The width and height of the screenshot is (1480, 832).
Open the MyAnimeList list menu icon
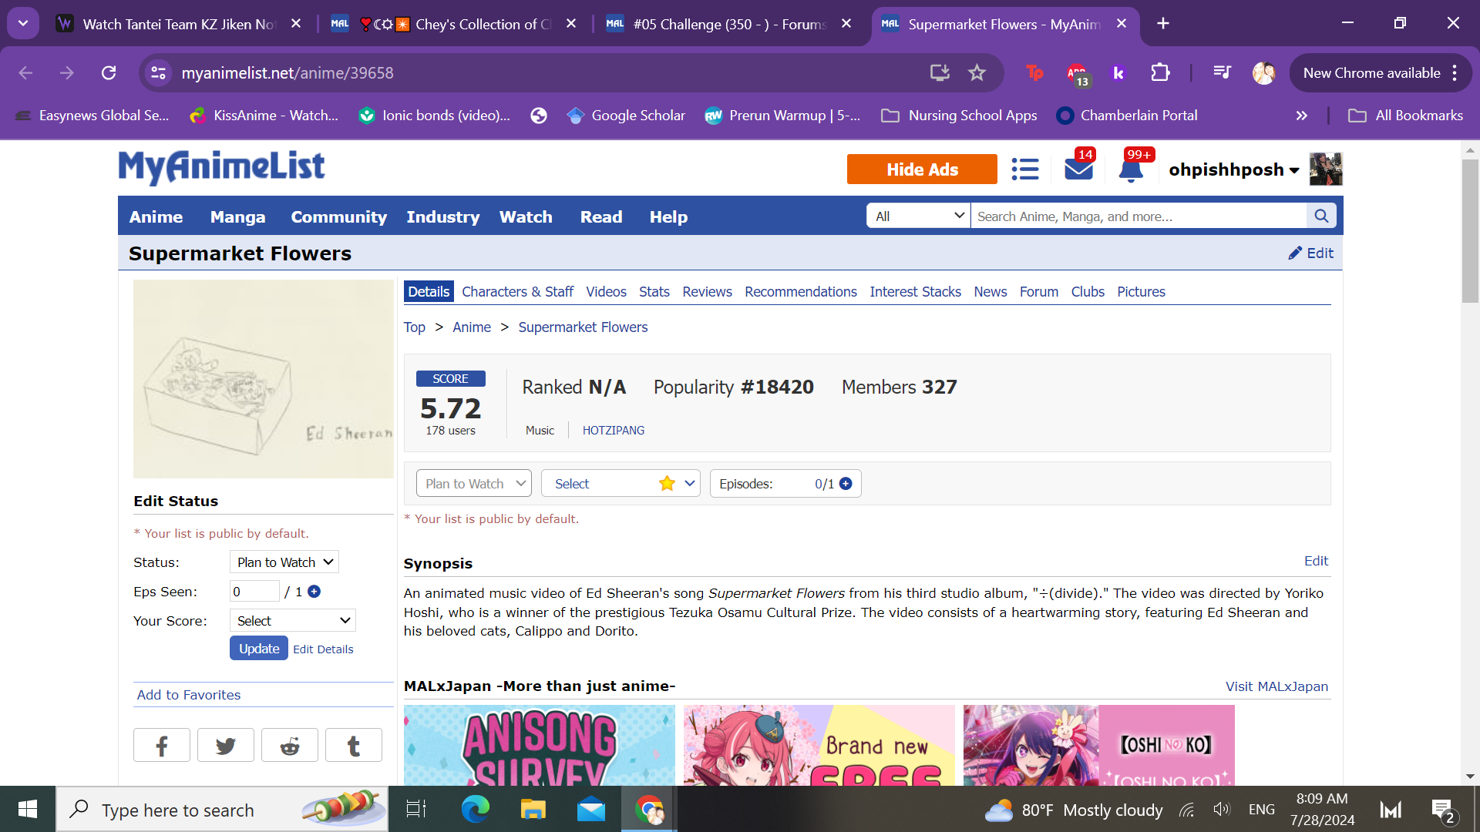pyautogui.click(x=1025, y=169)
